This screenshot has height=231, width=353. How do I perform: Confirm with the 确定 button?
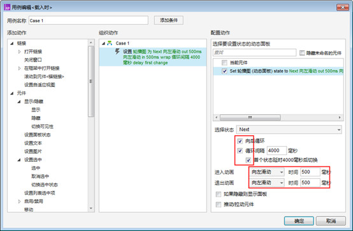(x=299, y=221)
